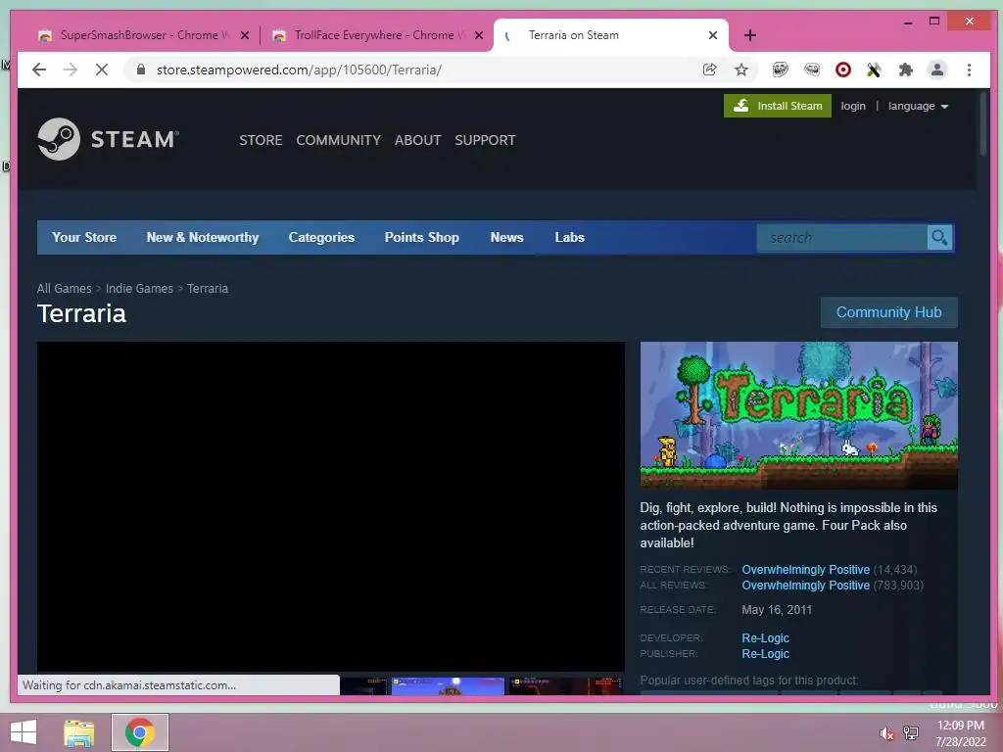Click the Indie Games breadcrumb

pyautogui.click(x=139, y=289)
